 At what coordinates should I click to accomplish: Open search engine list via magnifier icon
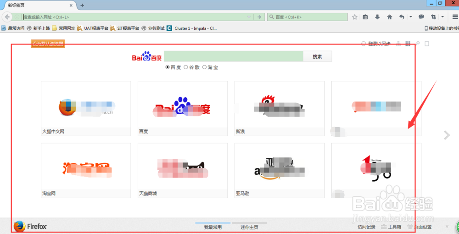coord(272,17)
